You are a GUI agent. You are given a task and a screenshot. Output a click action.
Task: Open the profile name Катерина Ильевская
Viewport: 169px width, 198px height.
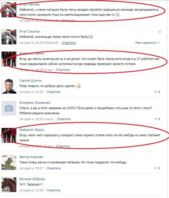click(35, 103)
